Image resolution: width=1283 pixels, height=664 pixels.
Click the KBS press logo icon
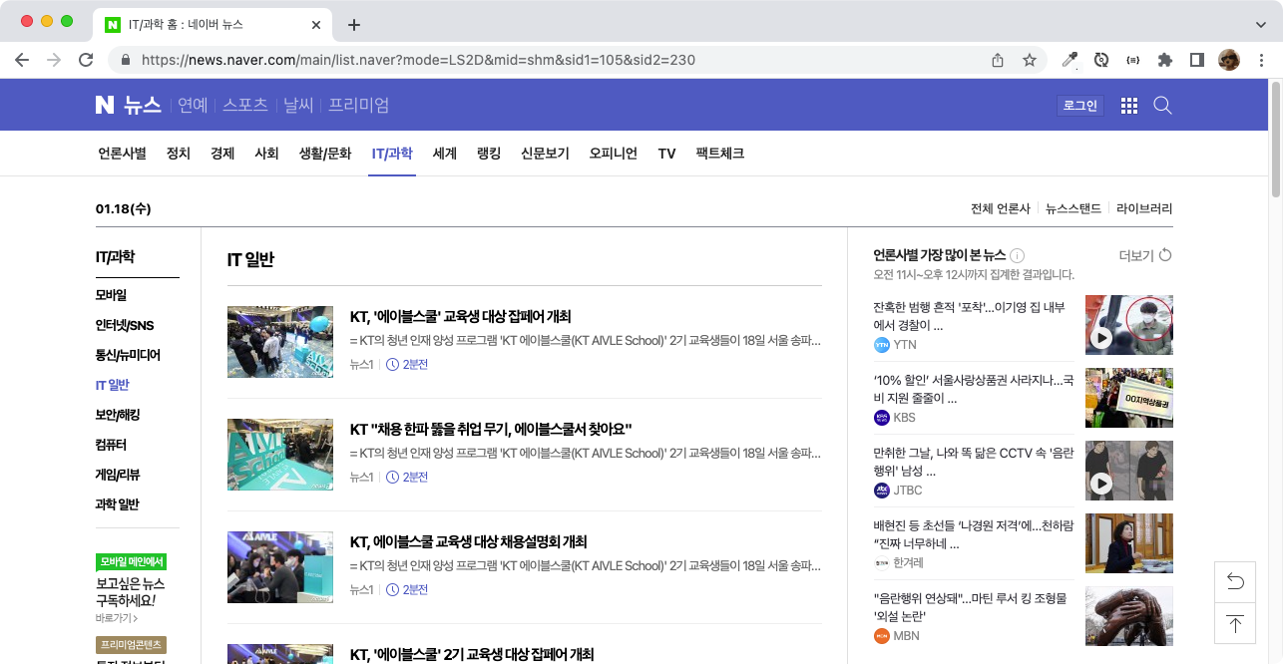[881, 418]
